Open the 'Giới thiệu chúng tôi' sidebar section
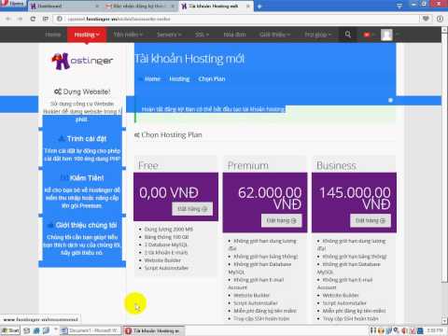 [82, 225]
